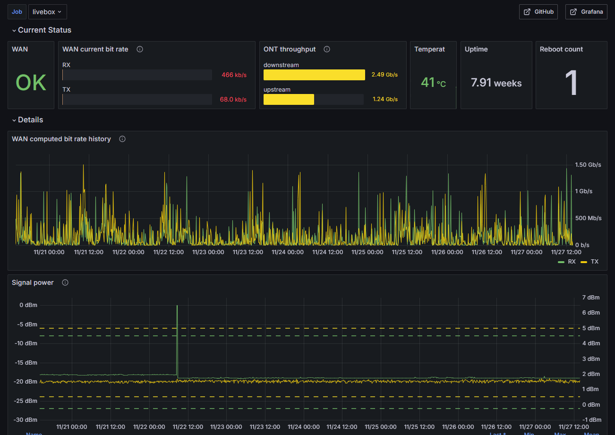
Task: Open the WAN computed bit rate history panel title menu
Action: coord(61,139)
